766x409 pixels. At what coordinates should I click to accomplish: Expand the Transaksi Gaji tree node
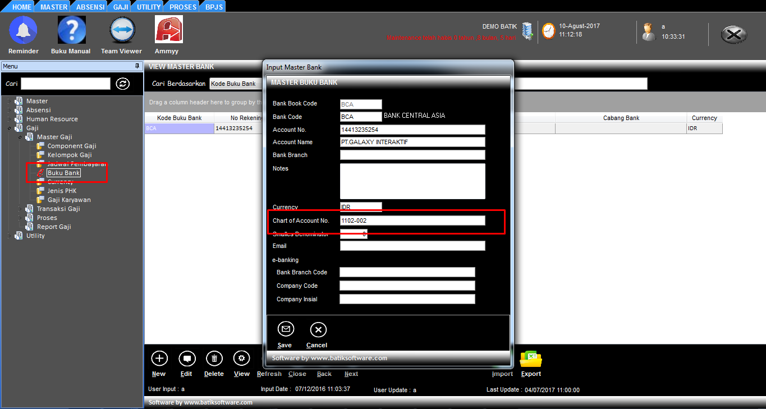20,209
